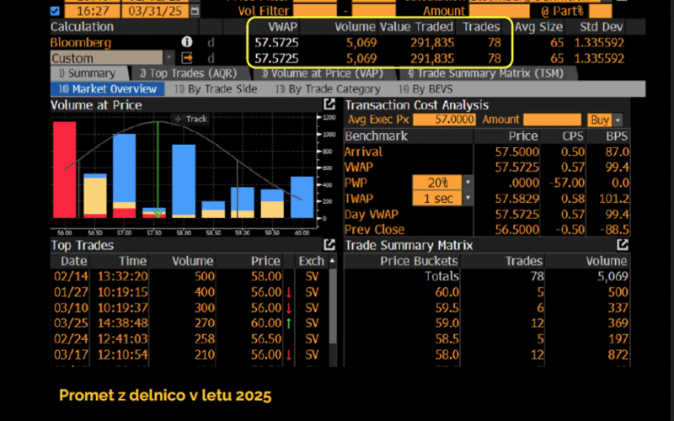Click the tall red bar in the chart
Viewport: 674px width, 421px height.
click(x=65, y=168)
